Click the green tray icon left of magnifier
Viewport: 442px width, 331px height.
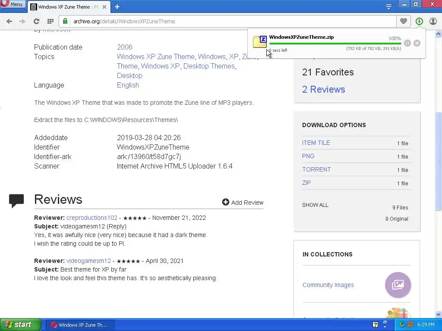(x=402, y=325)
